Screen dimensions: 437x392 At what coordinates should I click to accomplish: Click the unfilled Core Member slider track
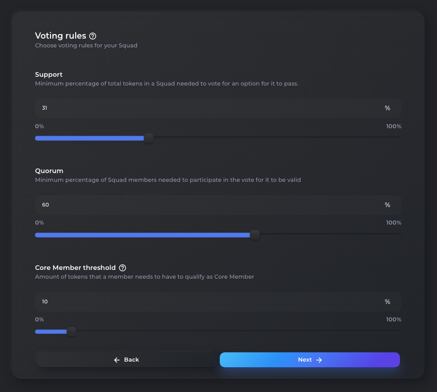tap(239, 331)
